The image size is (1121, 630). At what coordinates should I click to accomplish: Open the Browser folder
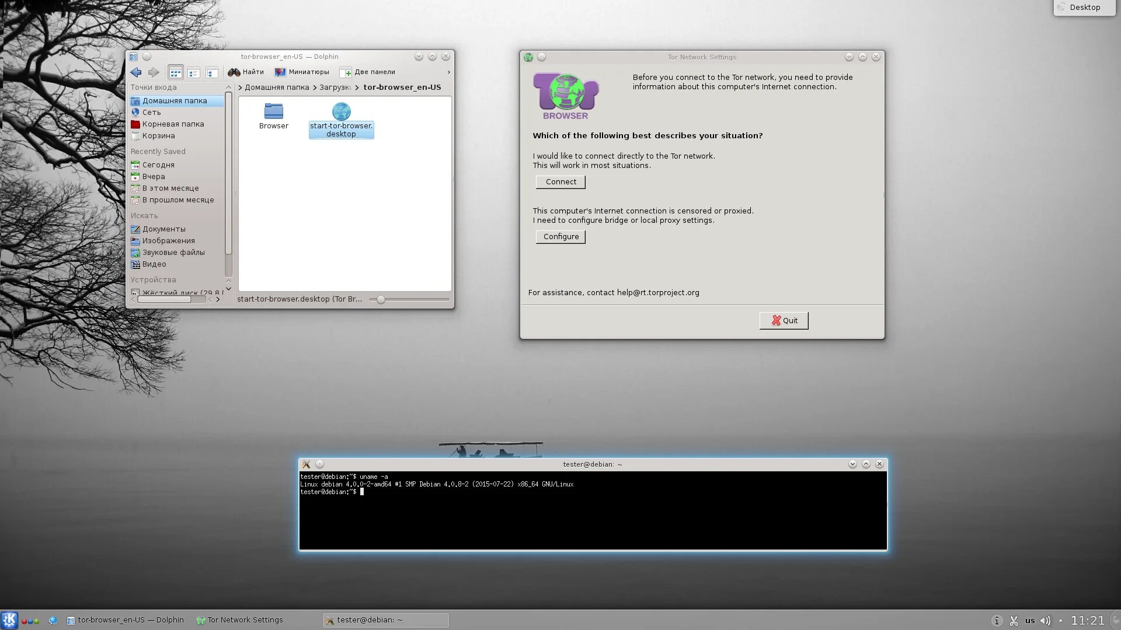[273, 112]
